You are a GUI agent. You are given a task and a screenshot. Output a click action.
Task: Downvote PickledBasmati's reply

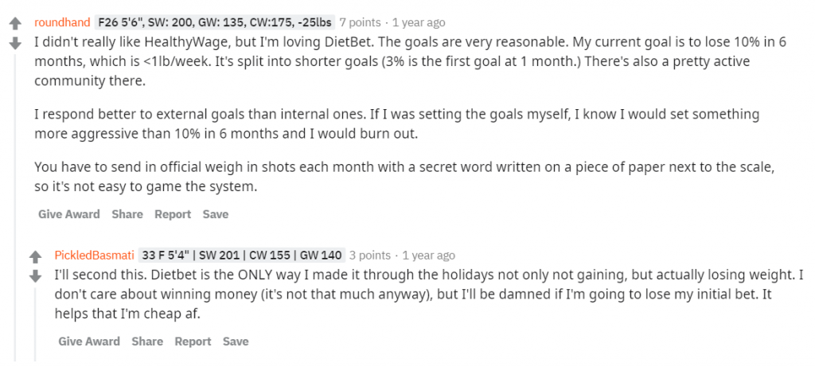(35, 276)
